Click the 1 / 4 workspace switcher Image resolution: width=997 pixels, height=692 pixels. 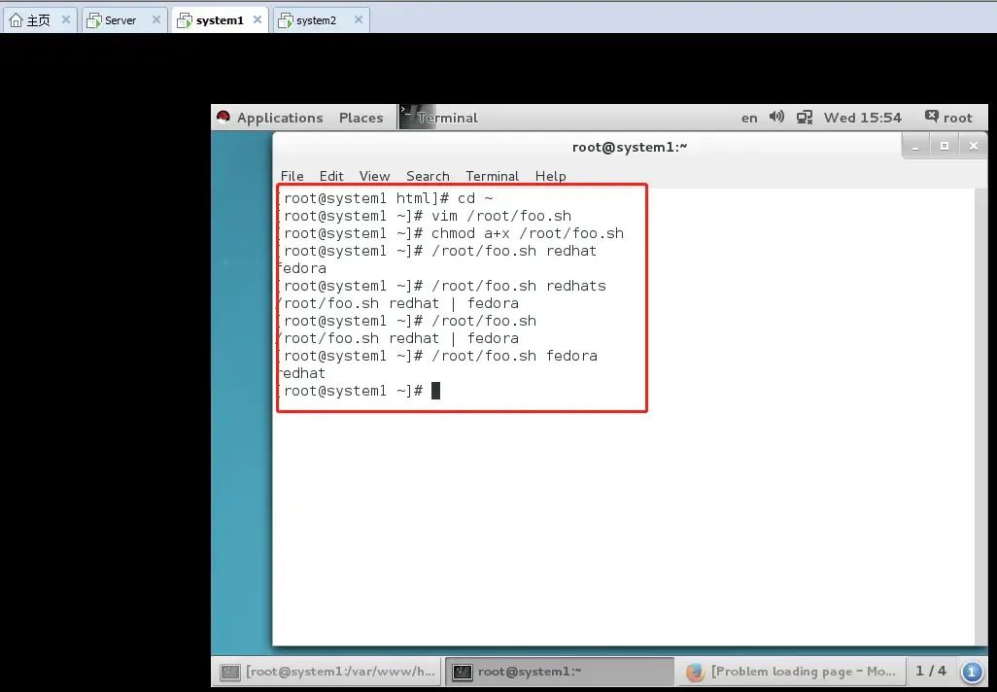click(x=931, y=671)
